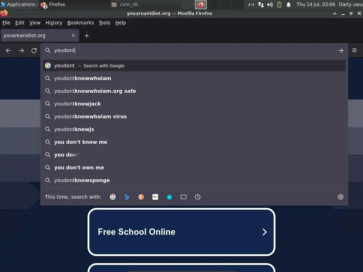Choose the "you don't own me" suggestion

pyautogui.click(x=194, y=168)
